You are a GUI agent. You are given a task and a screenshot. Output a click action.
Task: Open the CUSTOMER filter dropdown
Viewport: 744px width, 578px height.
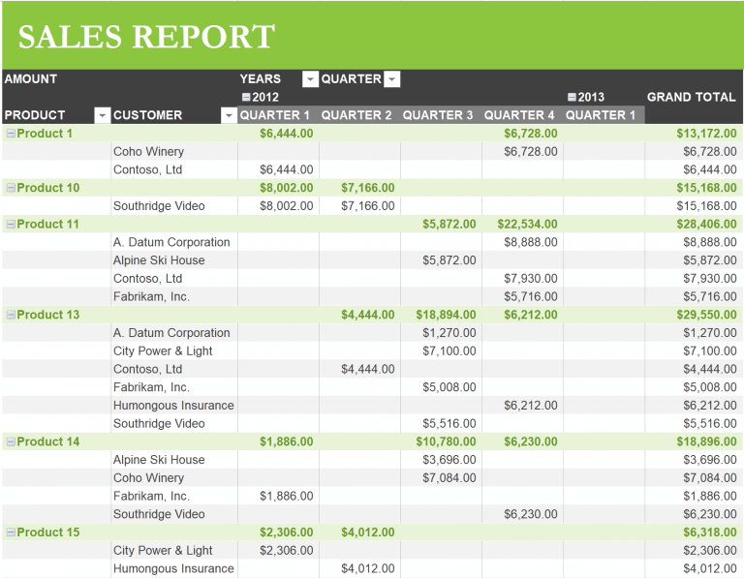click(230, 115)
